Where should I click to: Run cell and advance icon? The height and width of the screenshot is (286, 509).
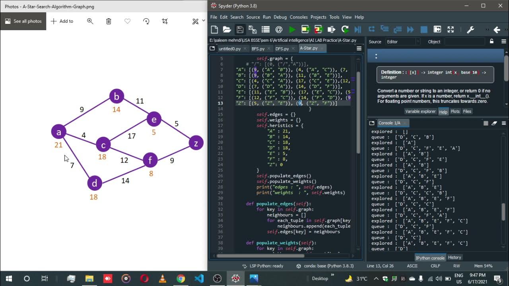click(318, 29)
